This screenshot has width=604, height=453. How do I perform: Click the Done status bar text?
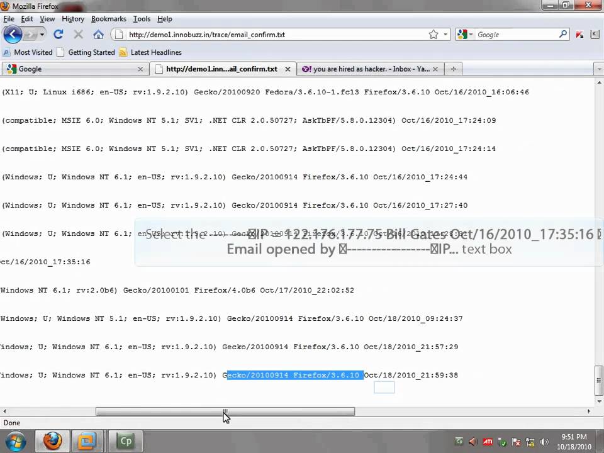point(12,423)
